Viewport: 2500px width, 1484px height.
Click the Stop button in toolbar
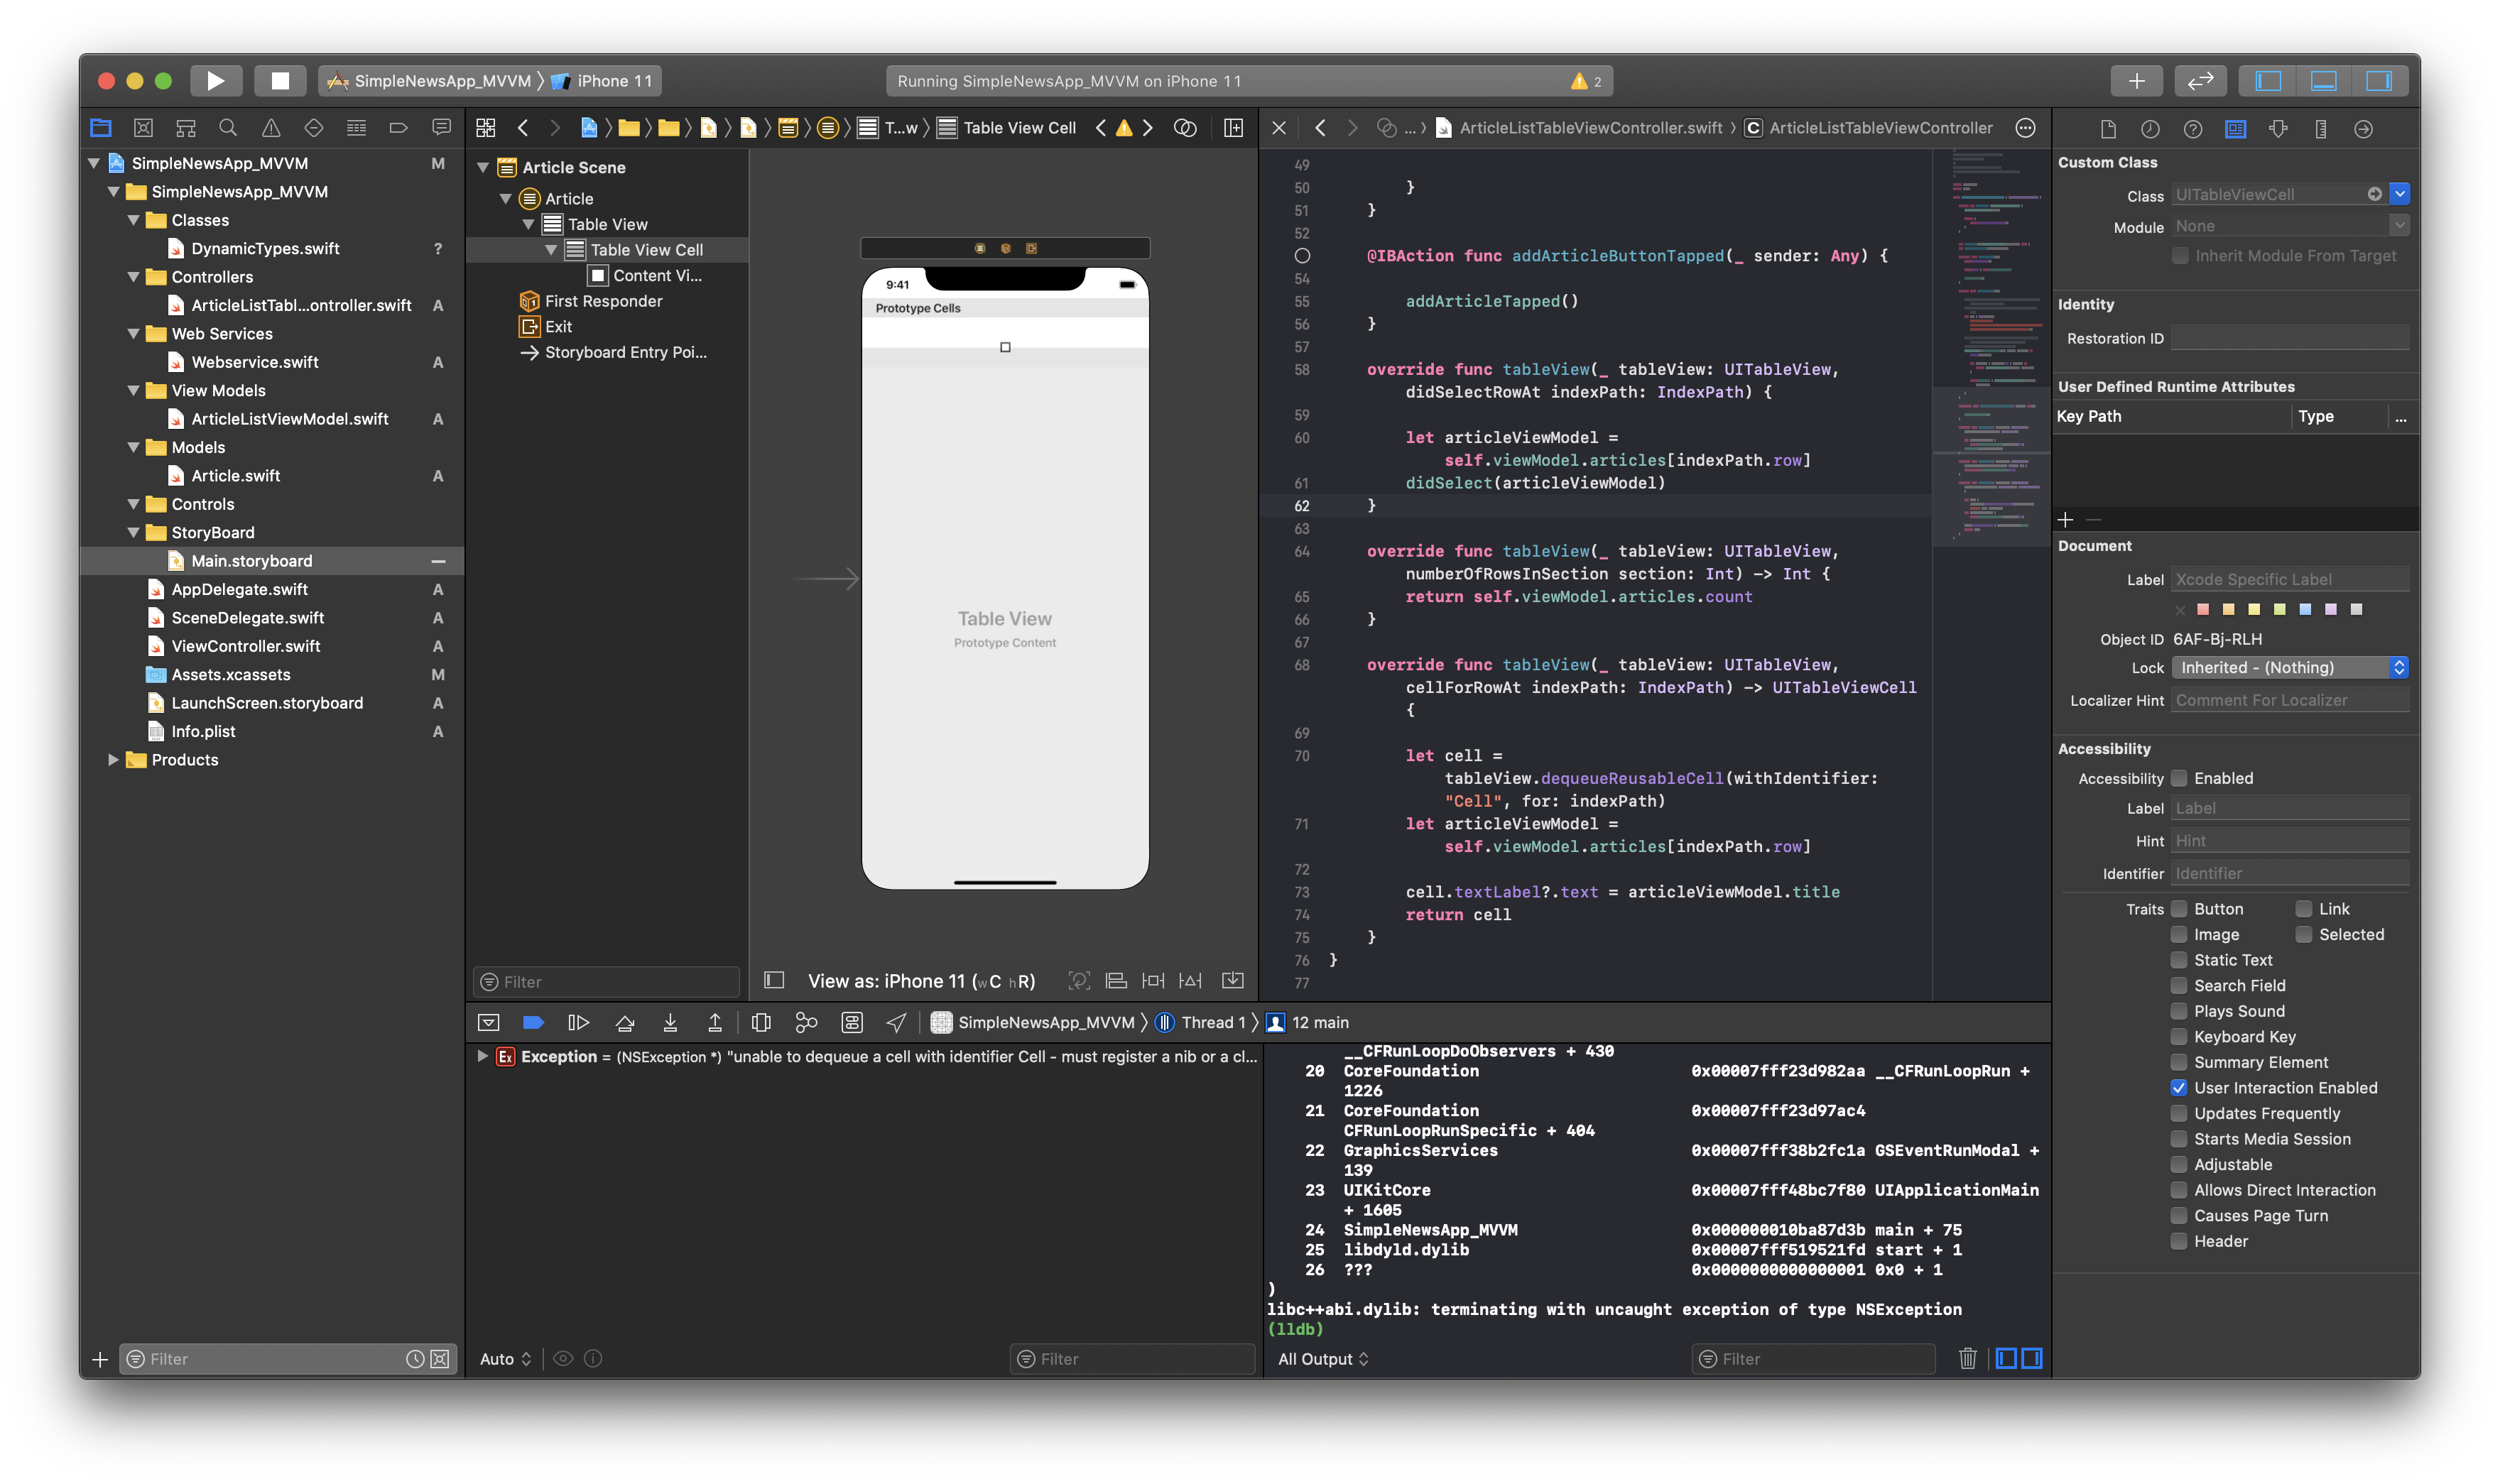pos(280,81)
